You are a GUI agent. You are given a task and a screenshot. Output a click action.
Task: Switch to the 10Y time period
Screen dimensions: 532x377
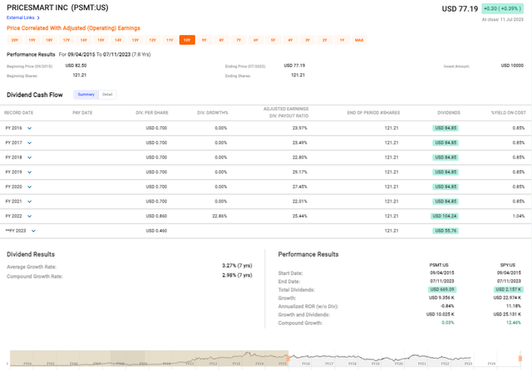coord(187,40)
